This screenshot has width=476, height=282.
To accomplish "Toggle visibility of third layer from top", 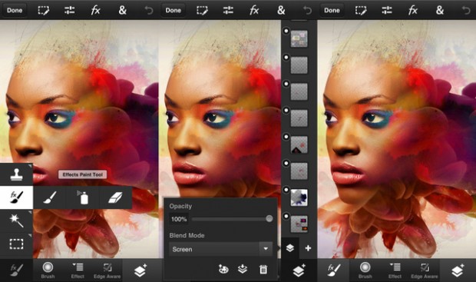I will [286, 84].
